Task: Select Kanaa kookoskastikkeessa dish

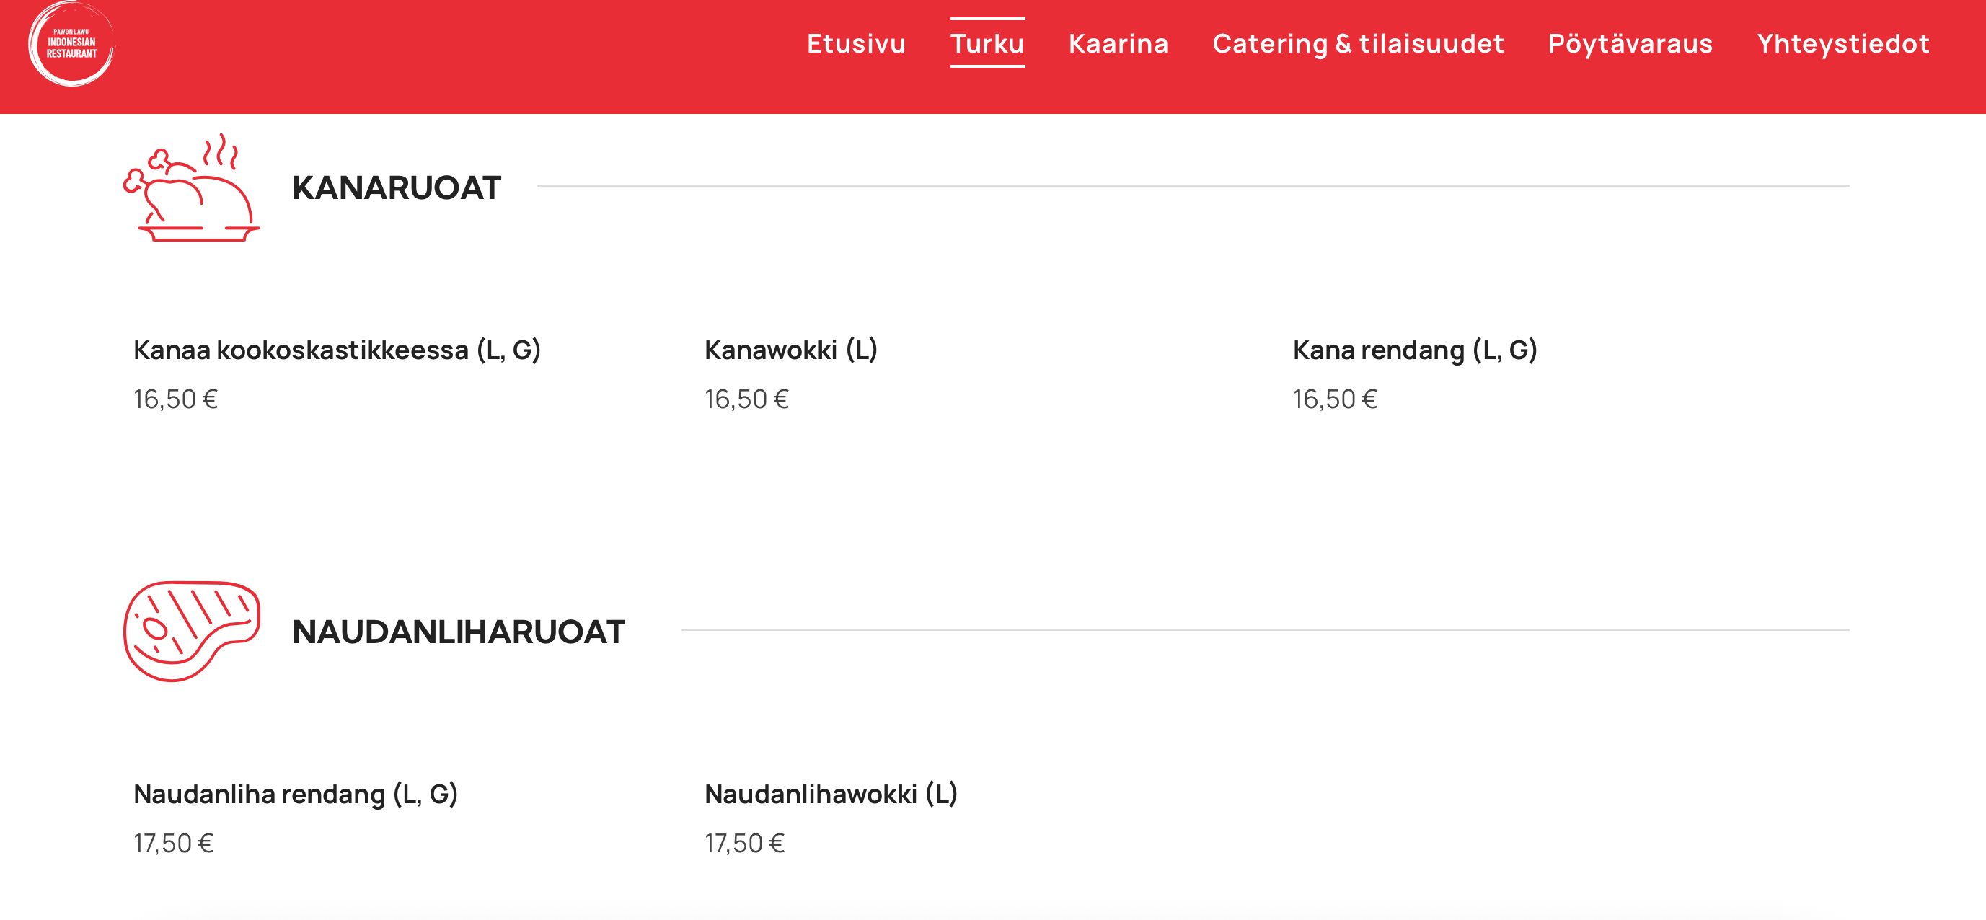Action: coord(337,350)
